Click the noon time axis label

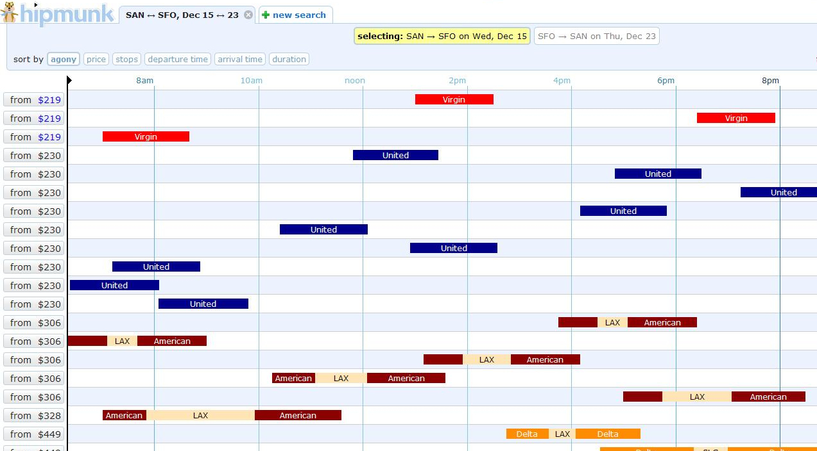click(355, 80)
